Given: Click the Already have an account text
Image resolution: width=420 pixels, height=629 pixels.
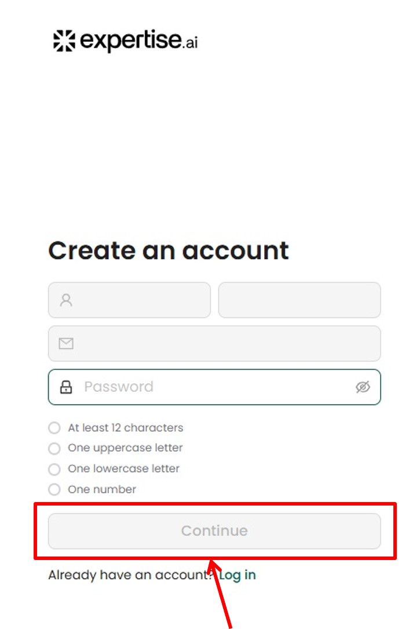Looking at the screenshot, I should pos(130,575).
